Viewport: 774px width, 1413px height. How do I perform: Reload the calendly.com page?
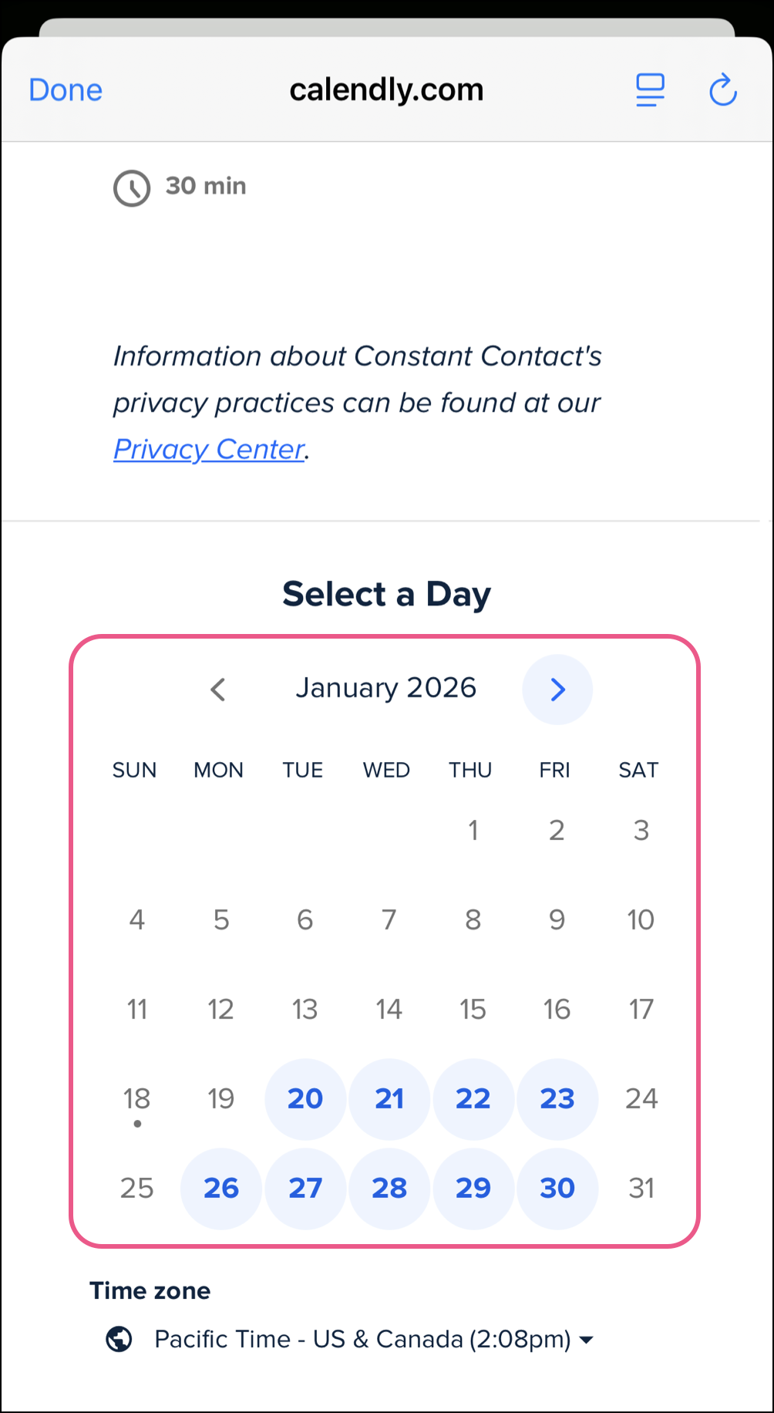coord(722,90)
